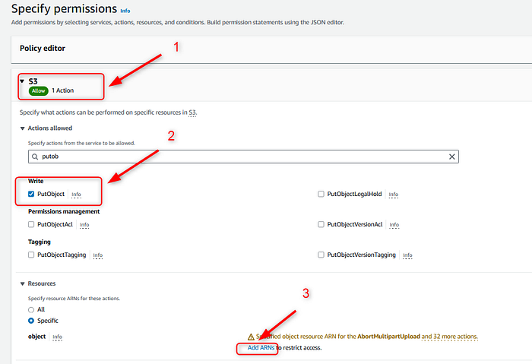
Task: Click the S3 link in description sentence
Action: click(192, 112)
